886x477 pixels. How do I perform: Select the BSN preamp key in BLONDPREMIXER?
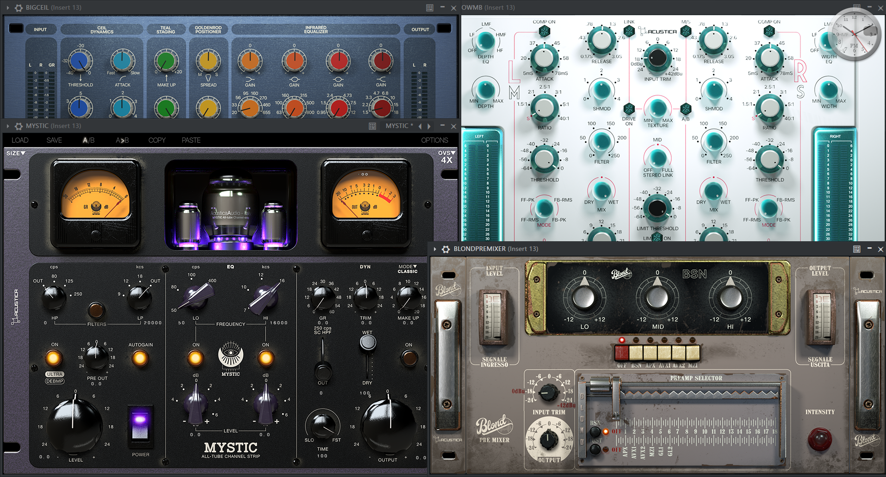(636, 353)
